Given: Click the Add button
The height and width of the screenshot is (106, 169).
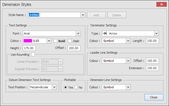Looking at the screenshot, I should tap(96, 15).
